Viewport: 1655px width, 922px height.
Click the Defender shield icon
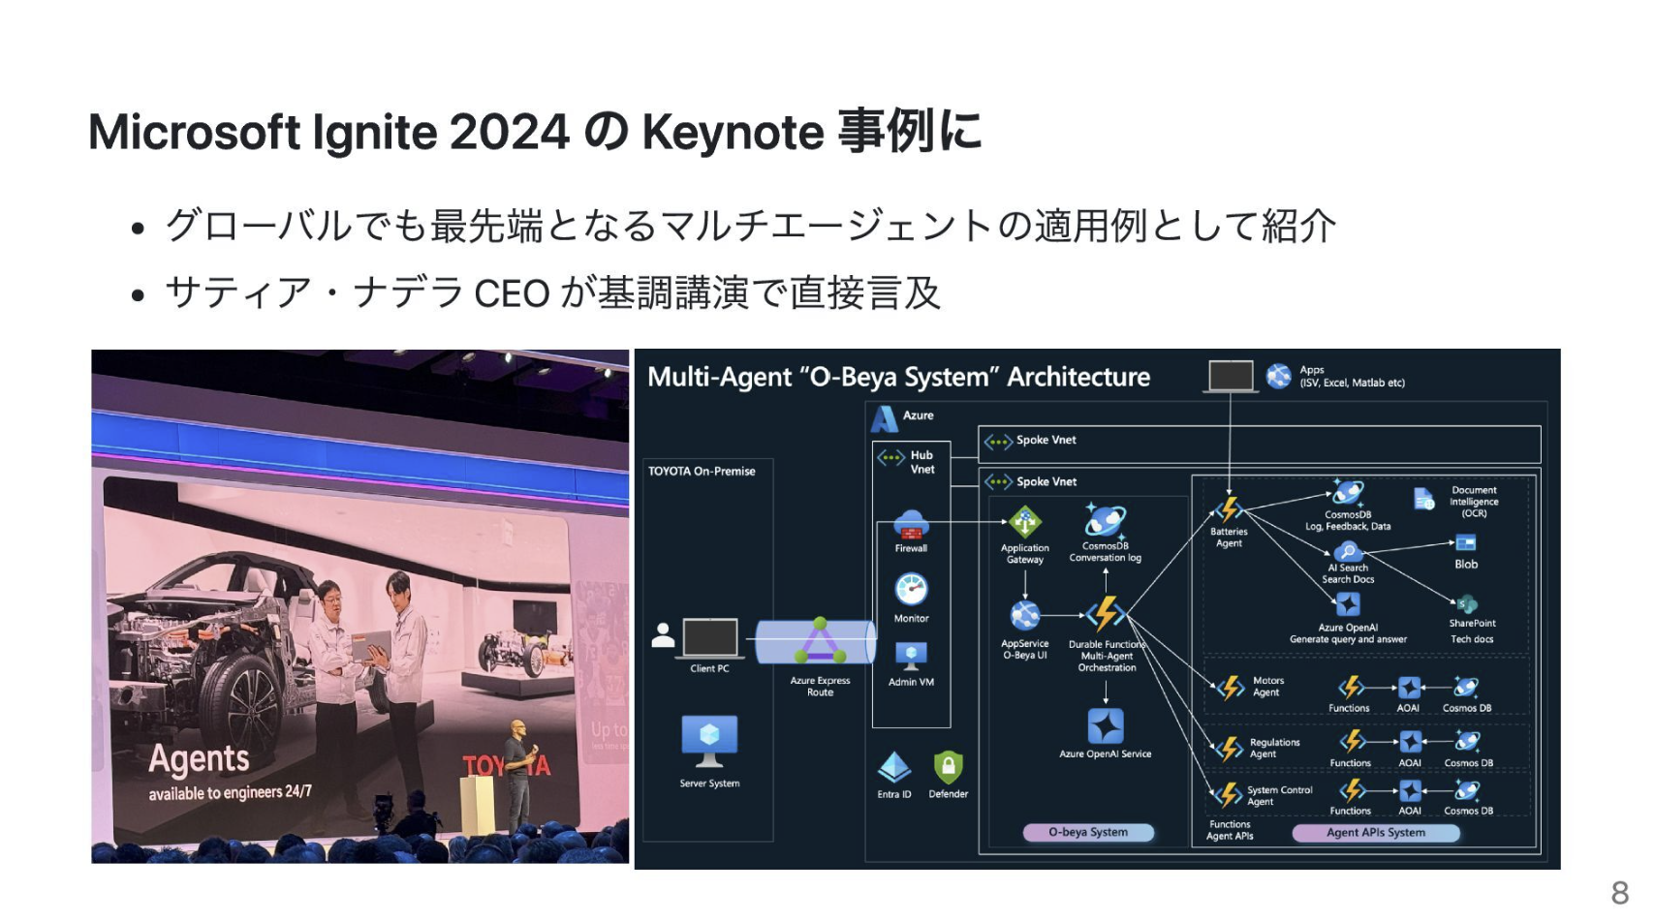[948, 768]
